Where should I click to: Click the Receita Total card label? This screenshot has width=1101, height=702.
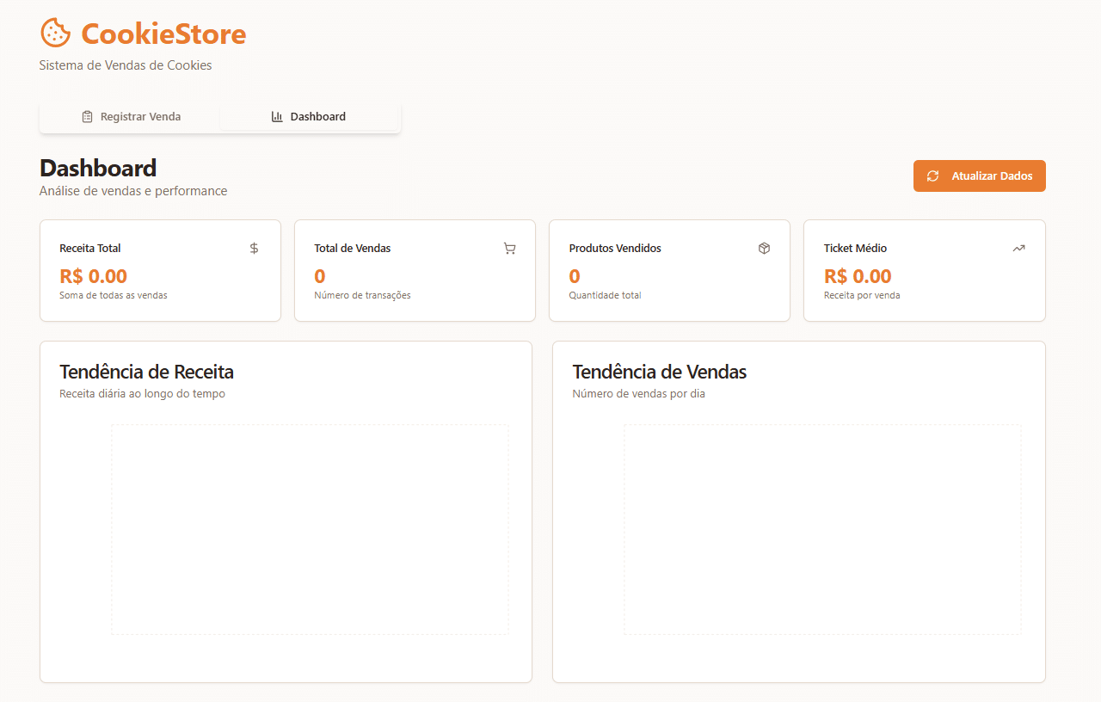(90, 249)
